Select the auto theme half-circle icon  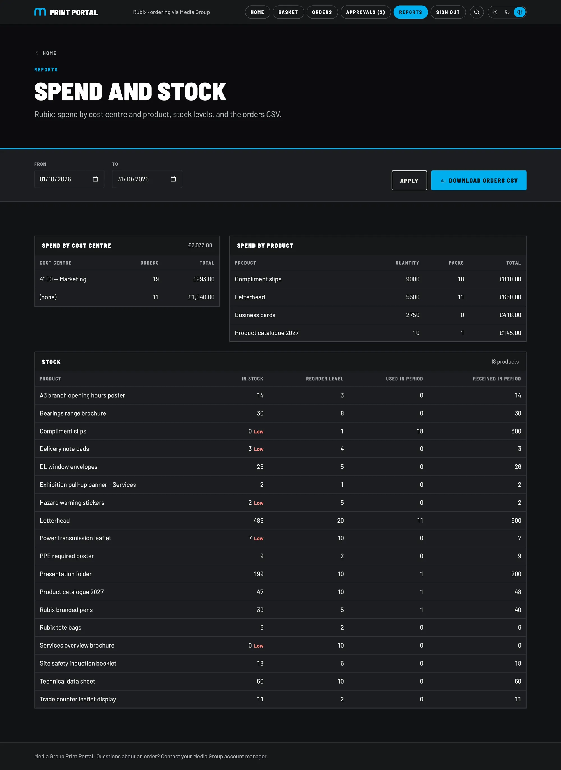pyautogui.click(x=519, y=12)
